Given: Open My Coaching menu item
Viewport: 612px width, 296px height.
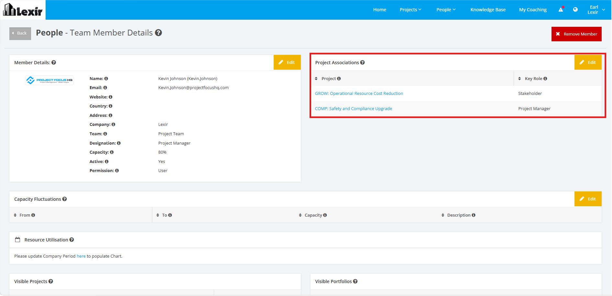Looking at the screenshot, I should (533, 10).
